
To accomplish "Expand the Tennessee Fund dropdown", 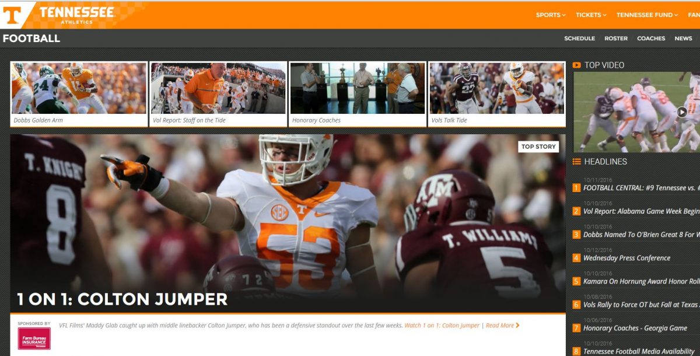I will (647, 15).
